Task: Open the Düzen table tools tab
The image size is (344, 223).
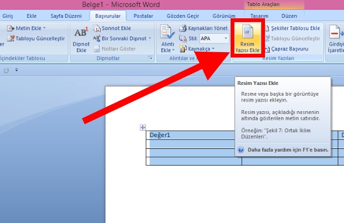Action: (289, 16)
